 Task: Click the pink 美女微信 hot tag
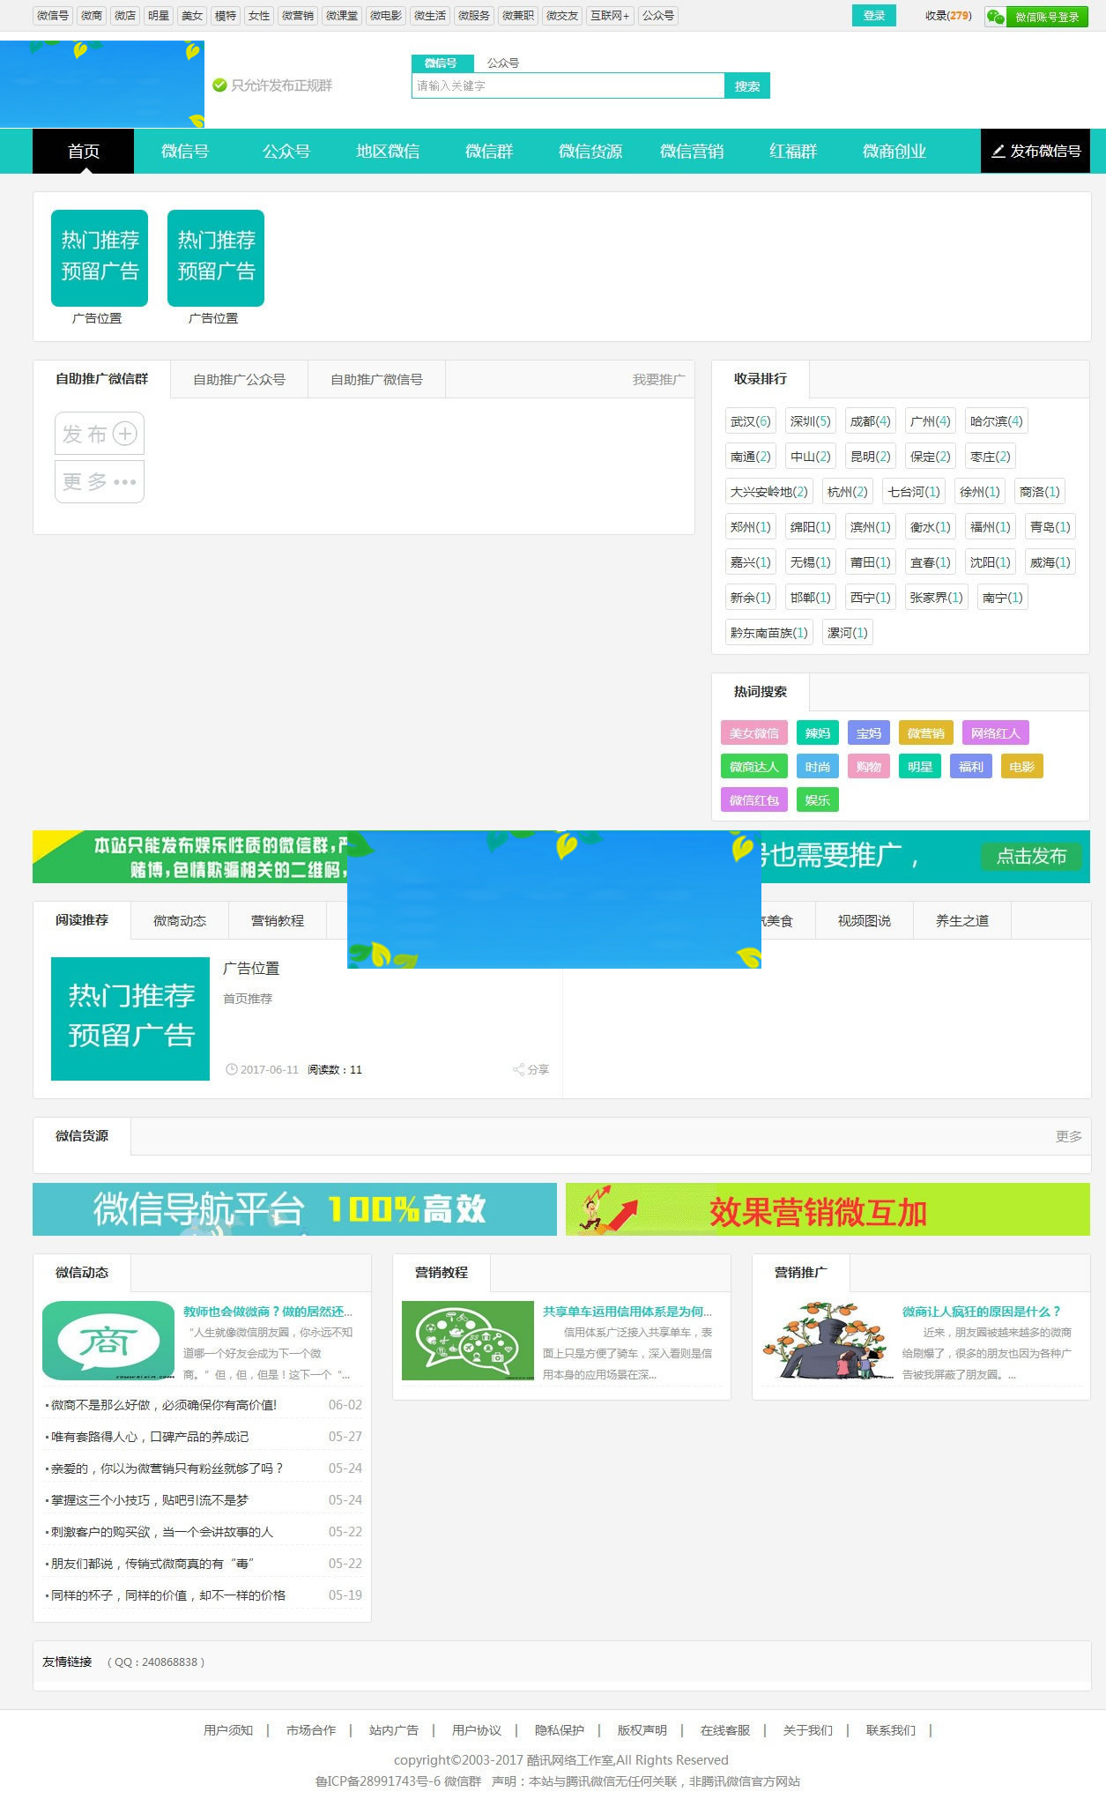[753, 733]
